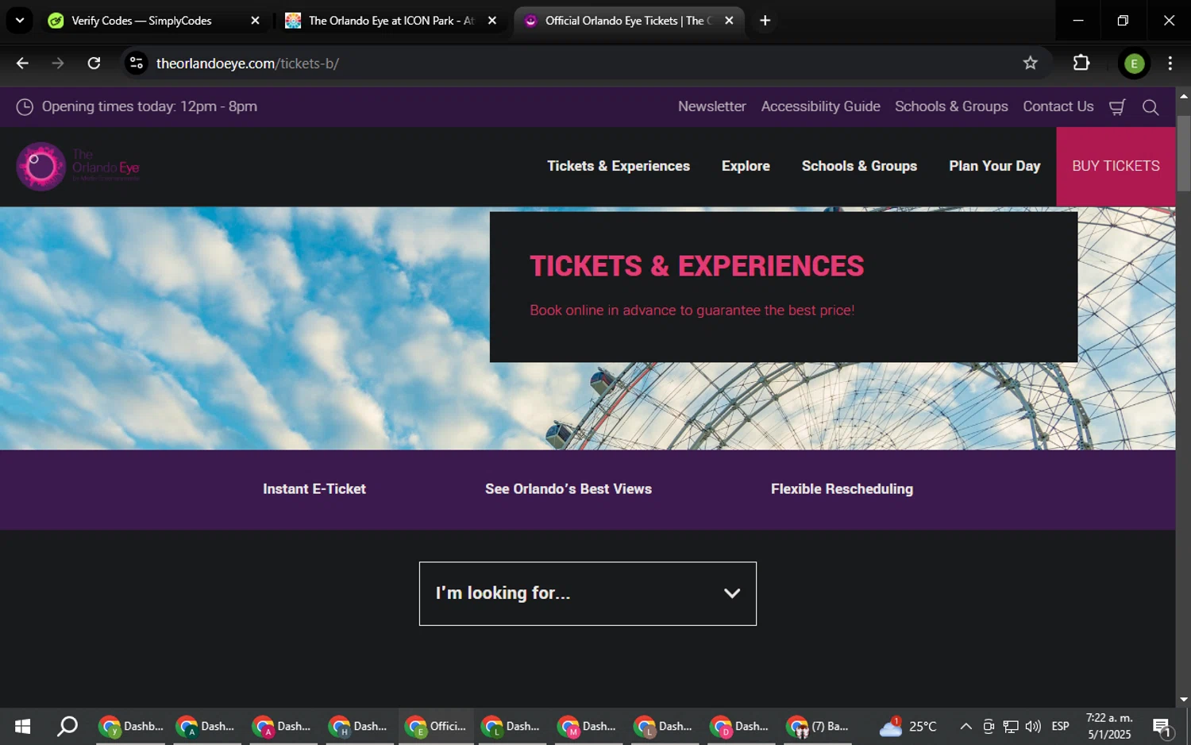Show hidden system tray icons chevron

pos(966,726)
